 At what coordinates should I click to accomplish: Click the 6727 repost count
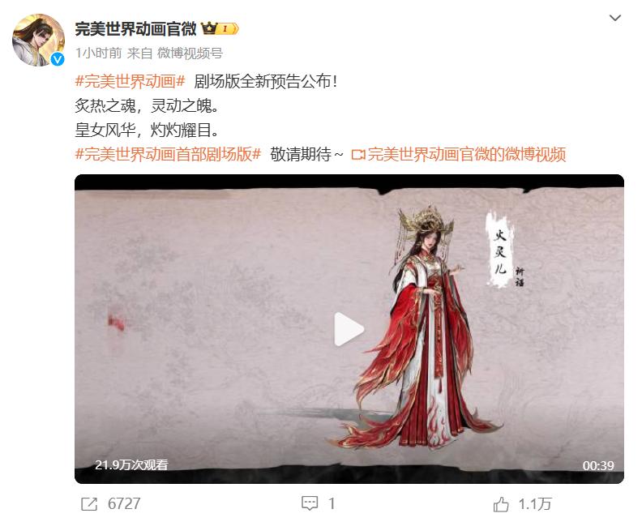[x=124, y=503]
